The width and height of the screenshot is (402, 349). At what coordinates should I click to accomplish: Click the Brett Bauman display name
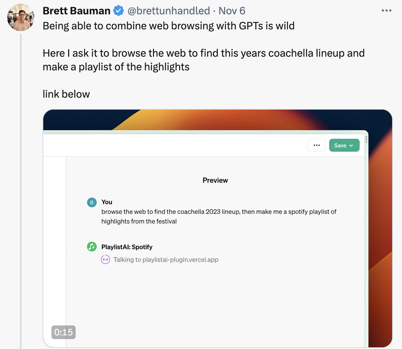(76, 11)
